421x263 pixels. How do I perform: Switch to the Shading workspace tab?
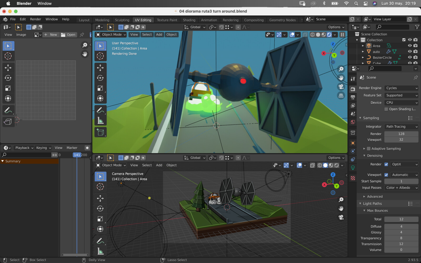pyautogui.click(x=189, y=20)
